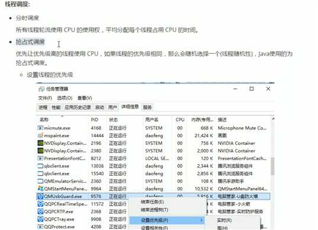Click the 线程调度: section title
The height and width of the screenshot is (230, 318).
pyautogui.click(x=17, y=4)
